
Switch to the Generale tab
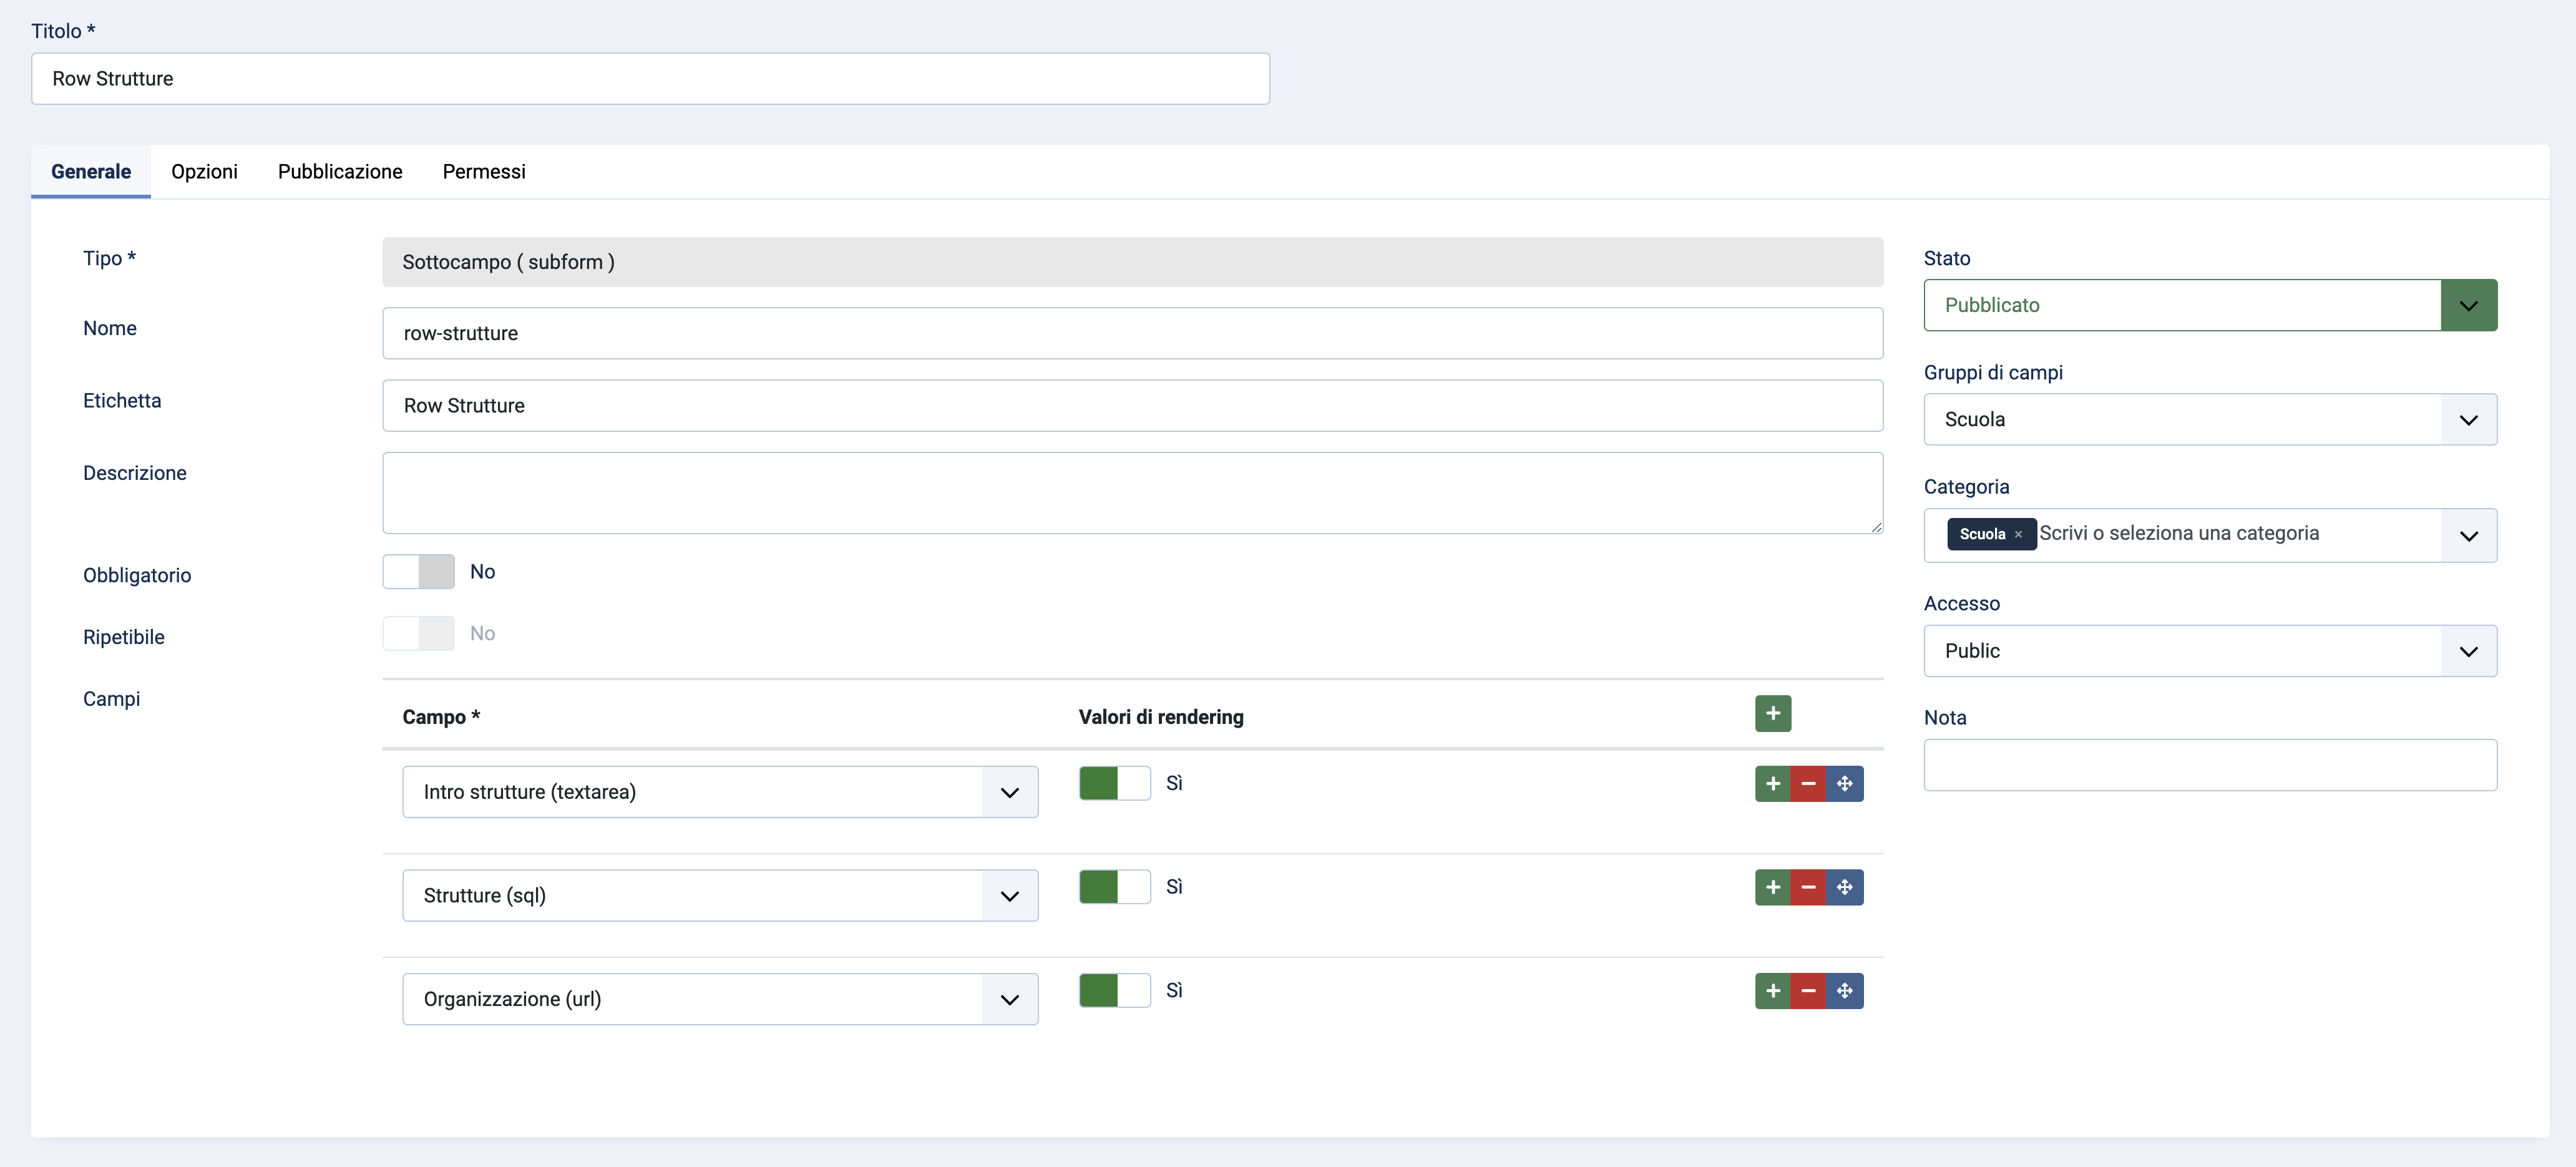(91, 171)
